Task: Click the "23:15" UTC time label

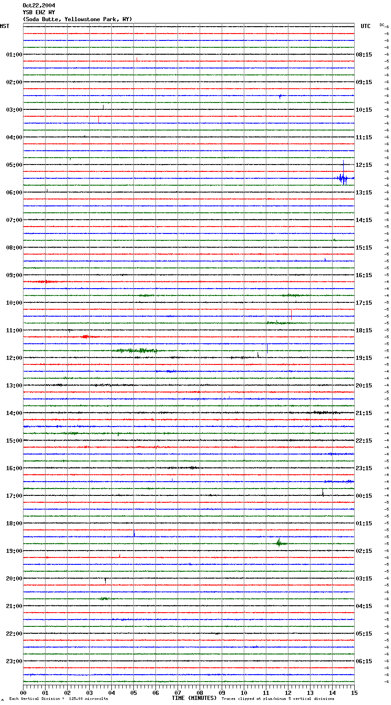Action: click(x=364, y=468)
